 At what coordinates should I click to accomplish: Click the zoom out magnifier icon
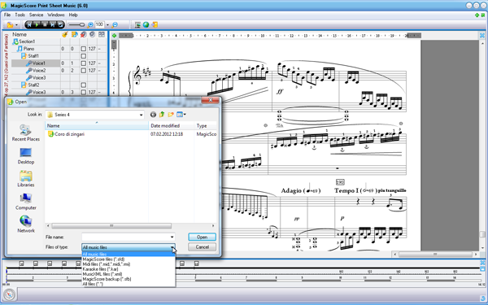(115, 24)
